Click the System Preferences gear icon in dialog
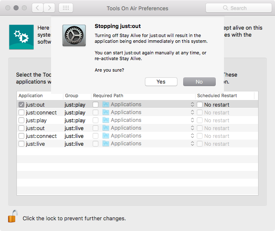 coord(74,35)
